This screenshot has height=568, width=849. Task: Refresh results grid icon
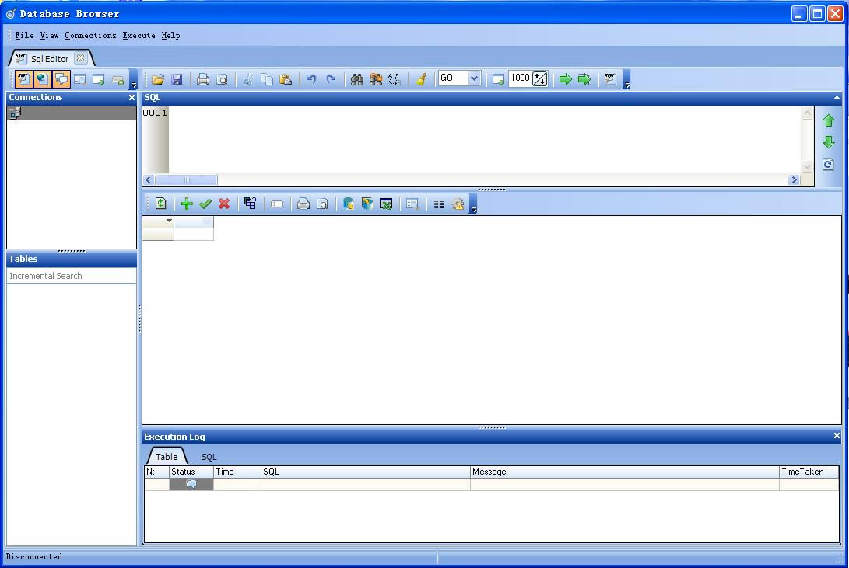click(x=160, y=204)
